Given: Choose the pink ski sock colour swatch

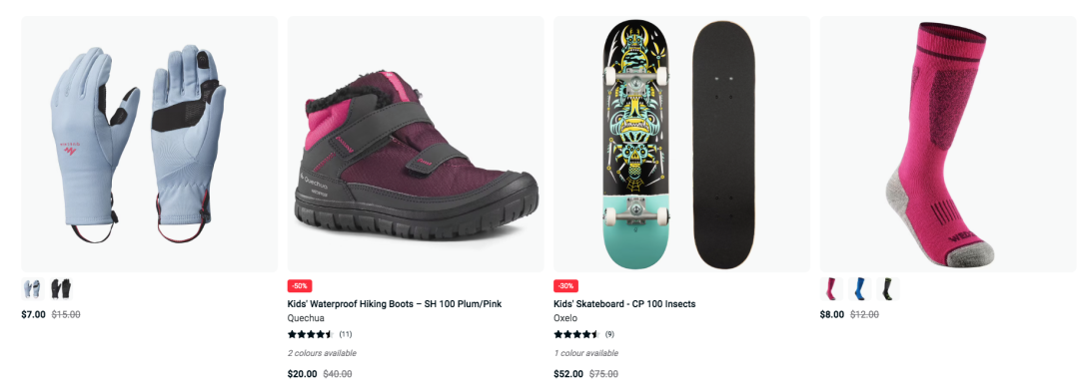Looking at the screenshot, I should [831, 289].
